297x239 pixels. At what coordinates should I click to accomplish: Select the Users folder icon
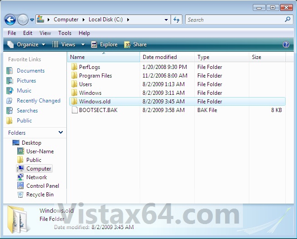pos(74,84)
